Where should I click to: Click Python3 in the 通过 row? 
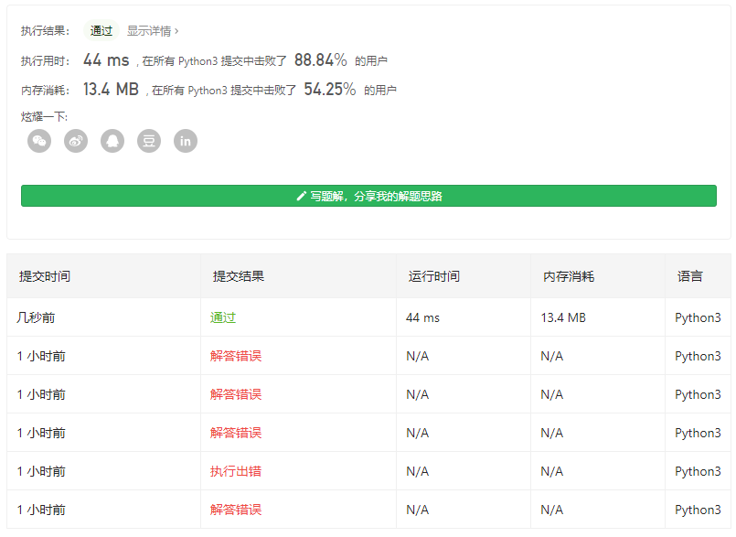(698, 318)
